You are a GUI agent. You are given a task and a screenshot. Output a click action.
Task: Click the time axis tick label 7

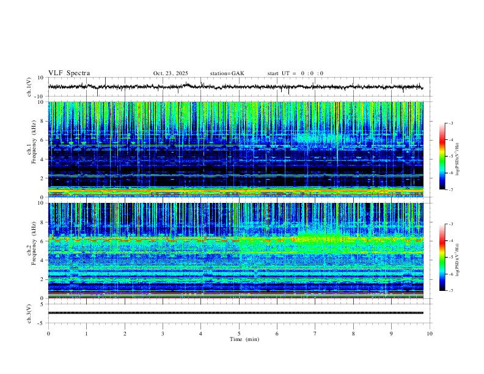point(315,334)
